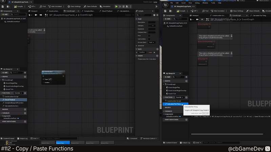Open the Asset menu in right window
Viewport: 271px width, 152px height.
[x=183, y=3]
